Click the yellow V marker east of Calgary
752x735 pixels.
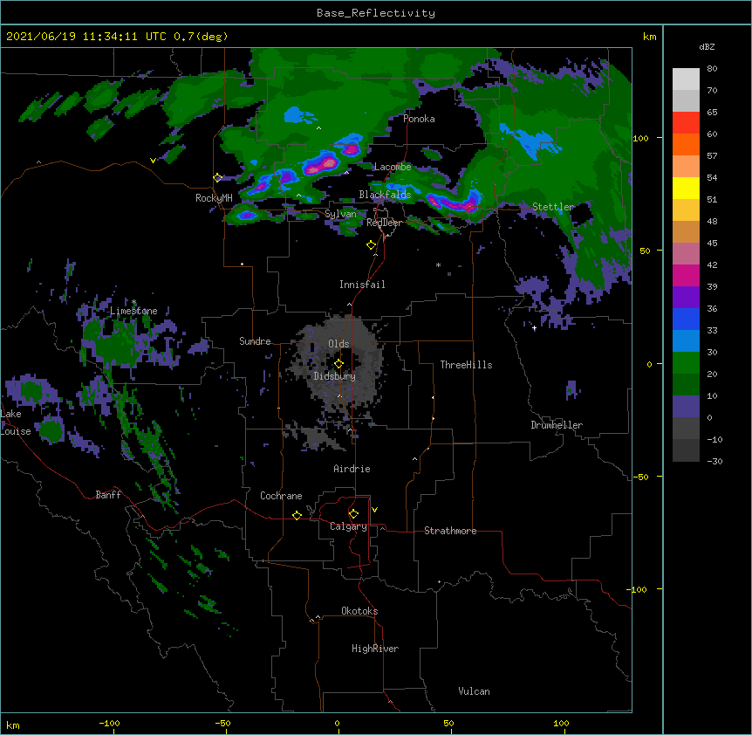tap(374, 510)
